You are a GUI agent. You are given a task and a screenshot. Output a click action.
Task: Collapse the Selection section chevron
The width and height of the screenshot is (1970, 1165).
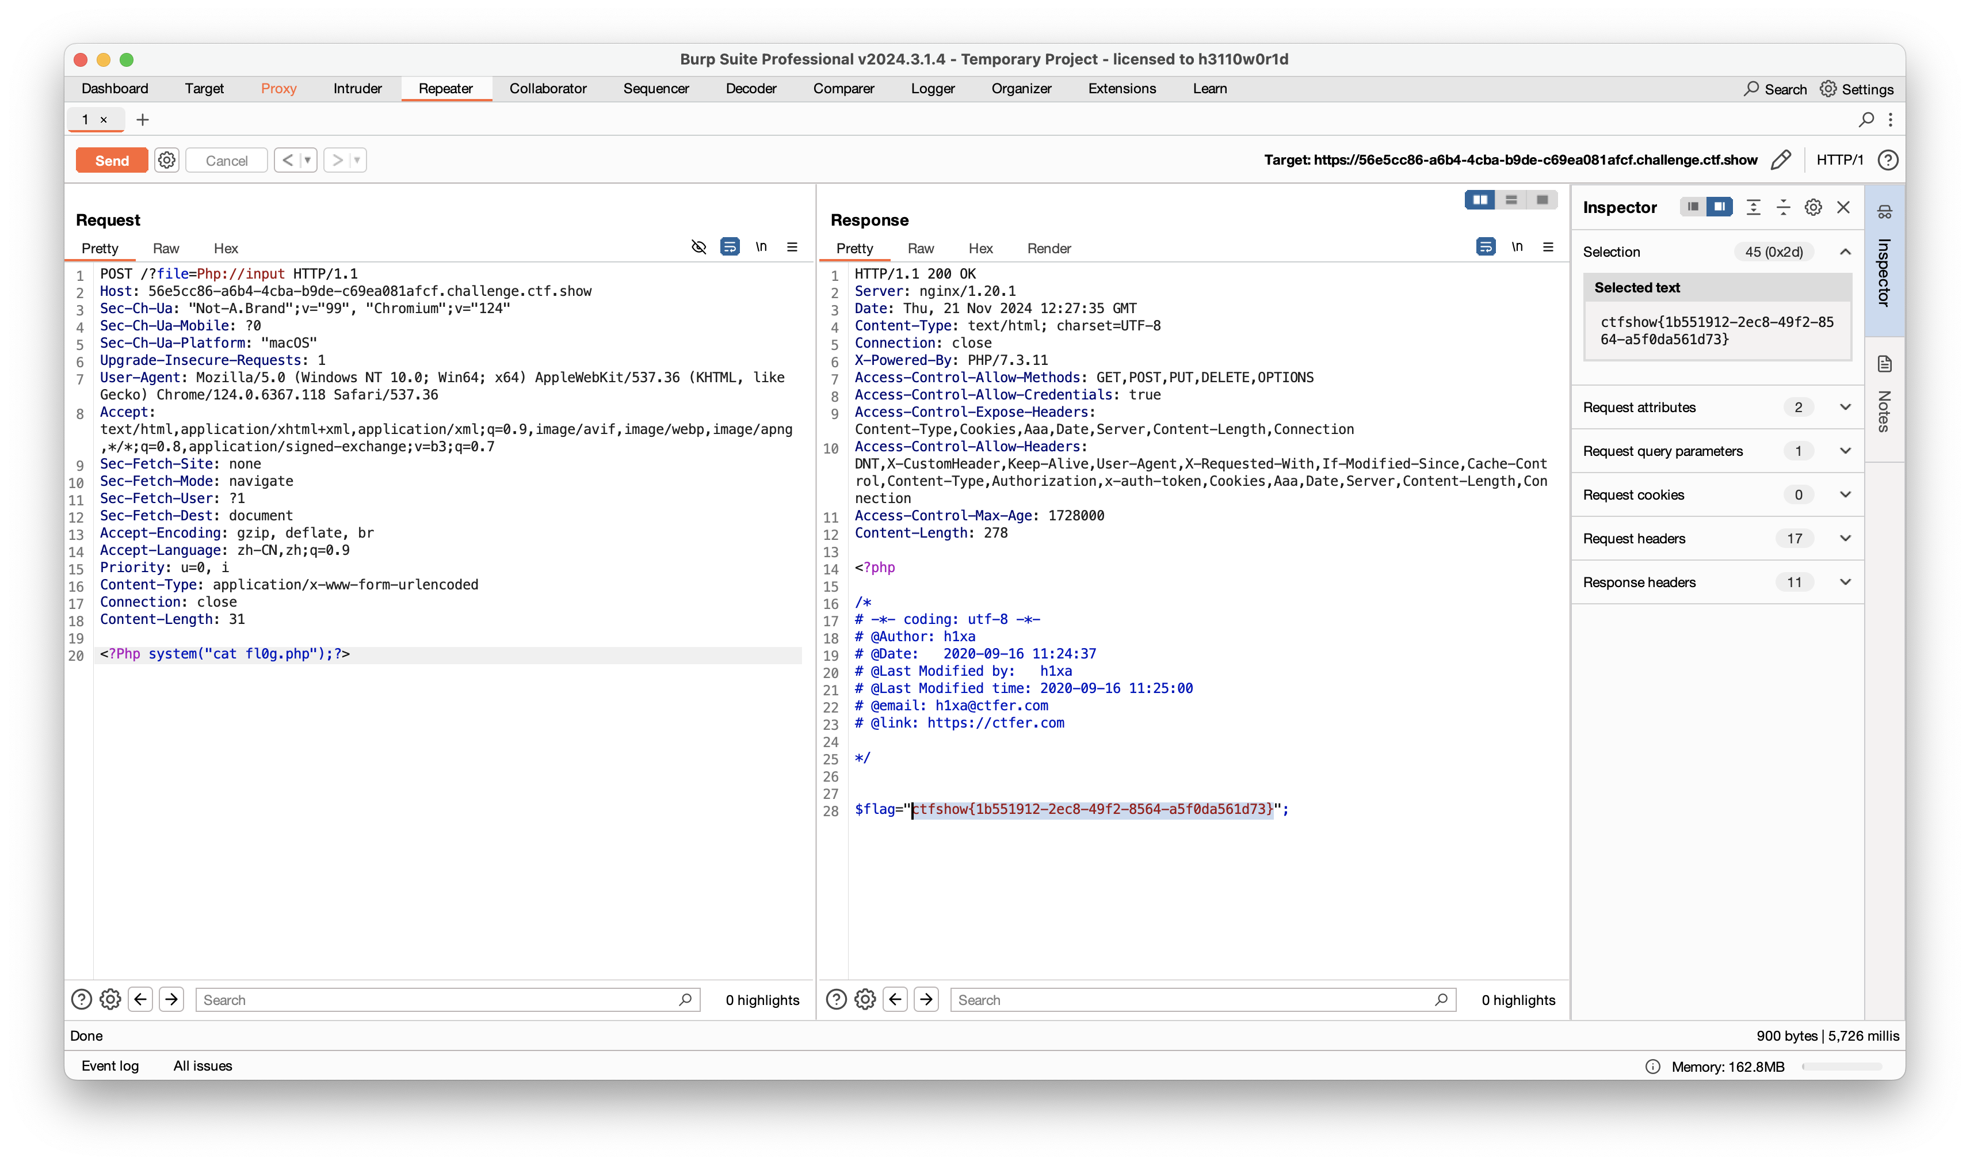[x=1845, y=252]
